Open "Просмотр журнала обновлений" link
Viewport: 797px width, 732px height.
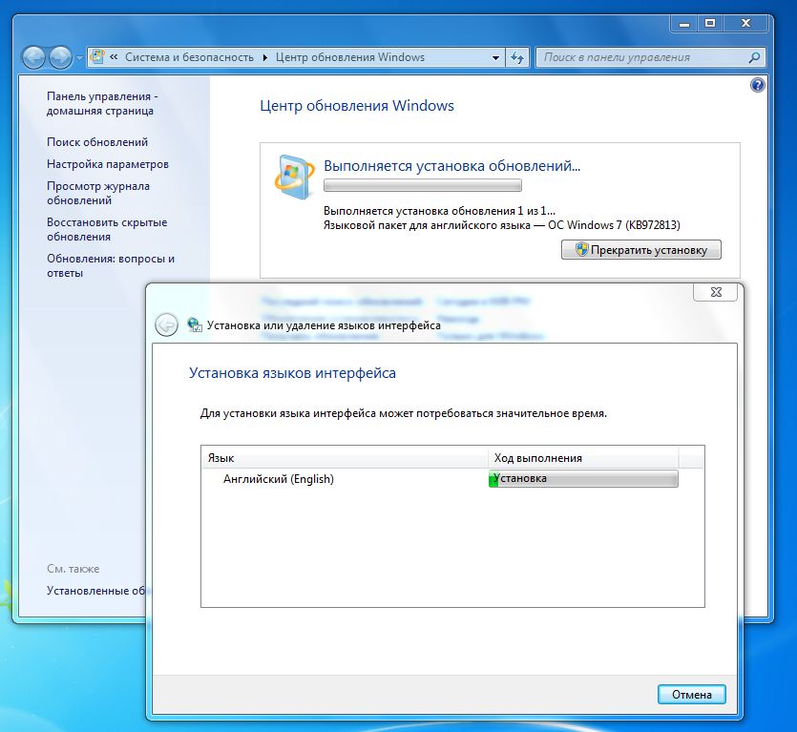[98, 193]
